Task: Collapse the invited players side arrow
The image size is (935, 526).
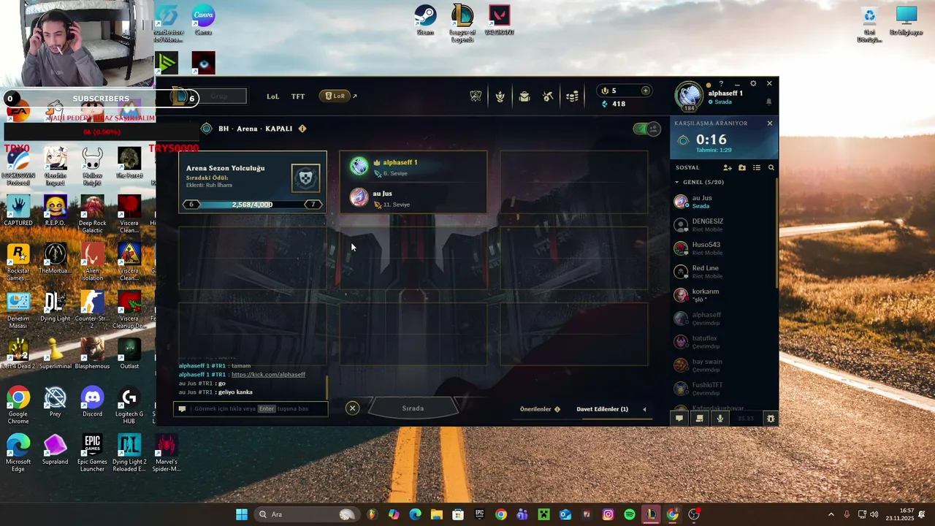Action: pos(644,409)
